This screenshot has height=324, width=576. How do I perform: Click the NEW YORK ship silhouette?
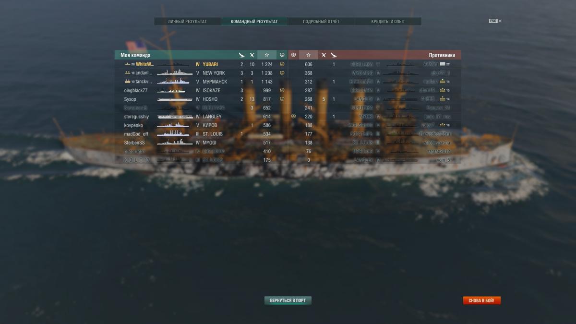[175, 73]
